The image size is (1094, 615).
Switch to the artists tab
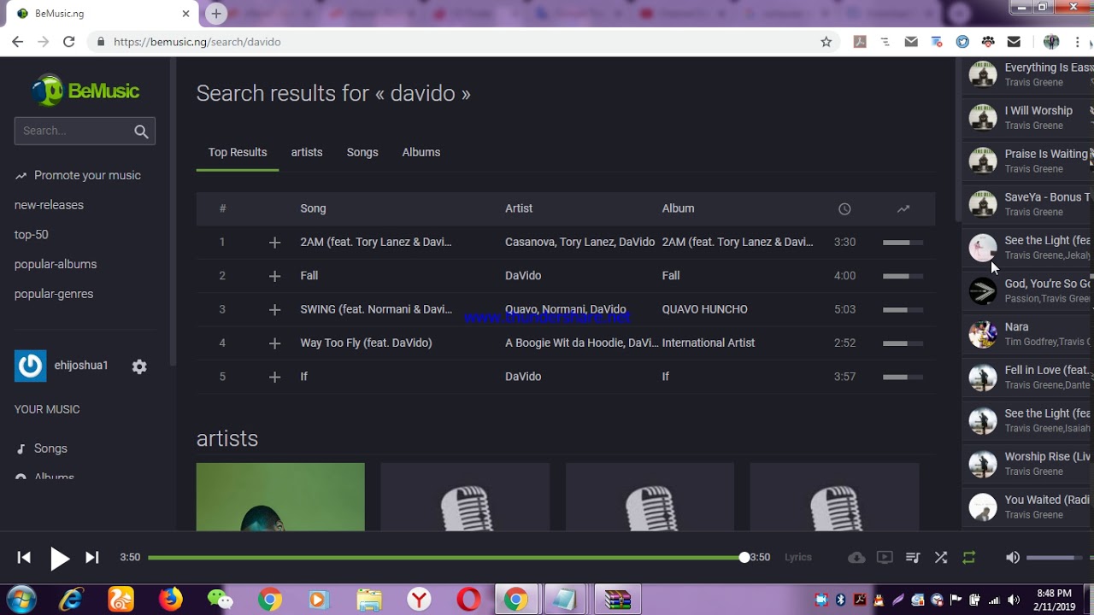(x=307, y=152)
